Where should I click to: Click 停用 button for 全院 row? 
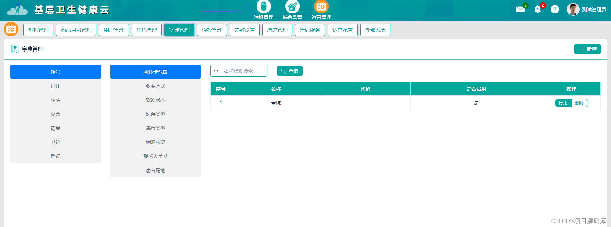tap(563, 103)
